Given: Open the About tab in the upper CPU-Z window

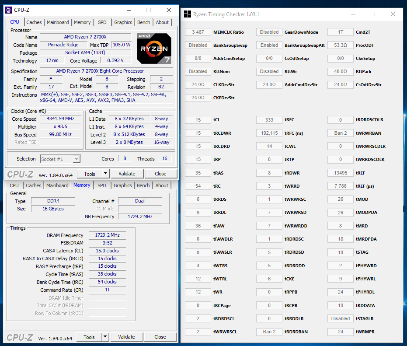Looking at the screenshot, I should point(162,22).
